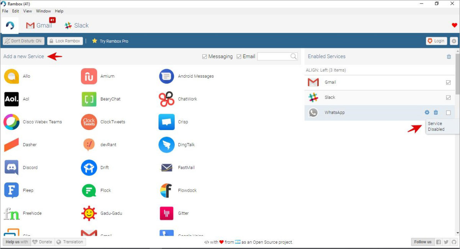
Task: Switch to the Gmail tab
Action: [x=40, y=25]
